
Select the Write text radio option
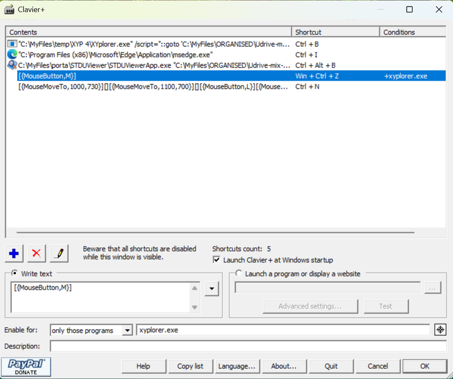pos(15,273)
